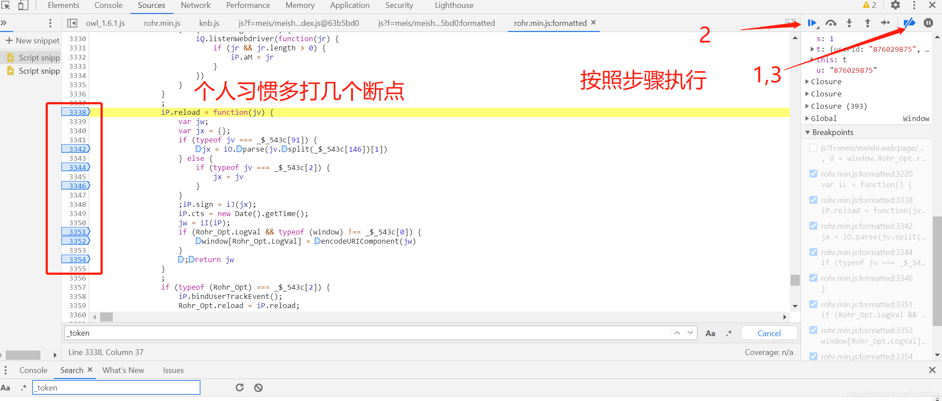This screenshot has width=942, height=401.
Task: Focus the drawer Search _token field
Action: [x=116, y=388]
